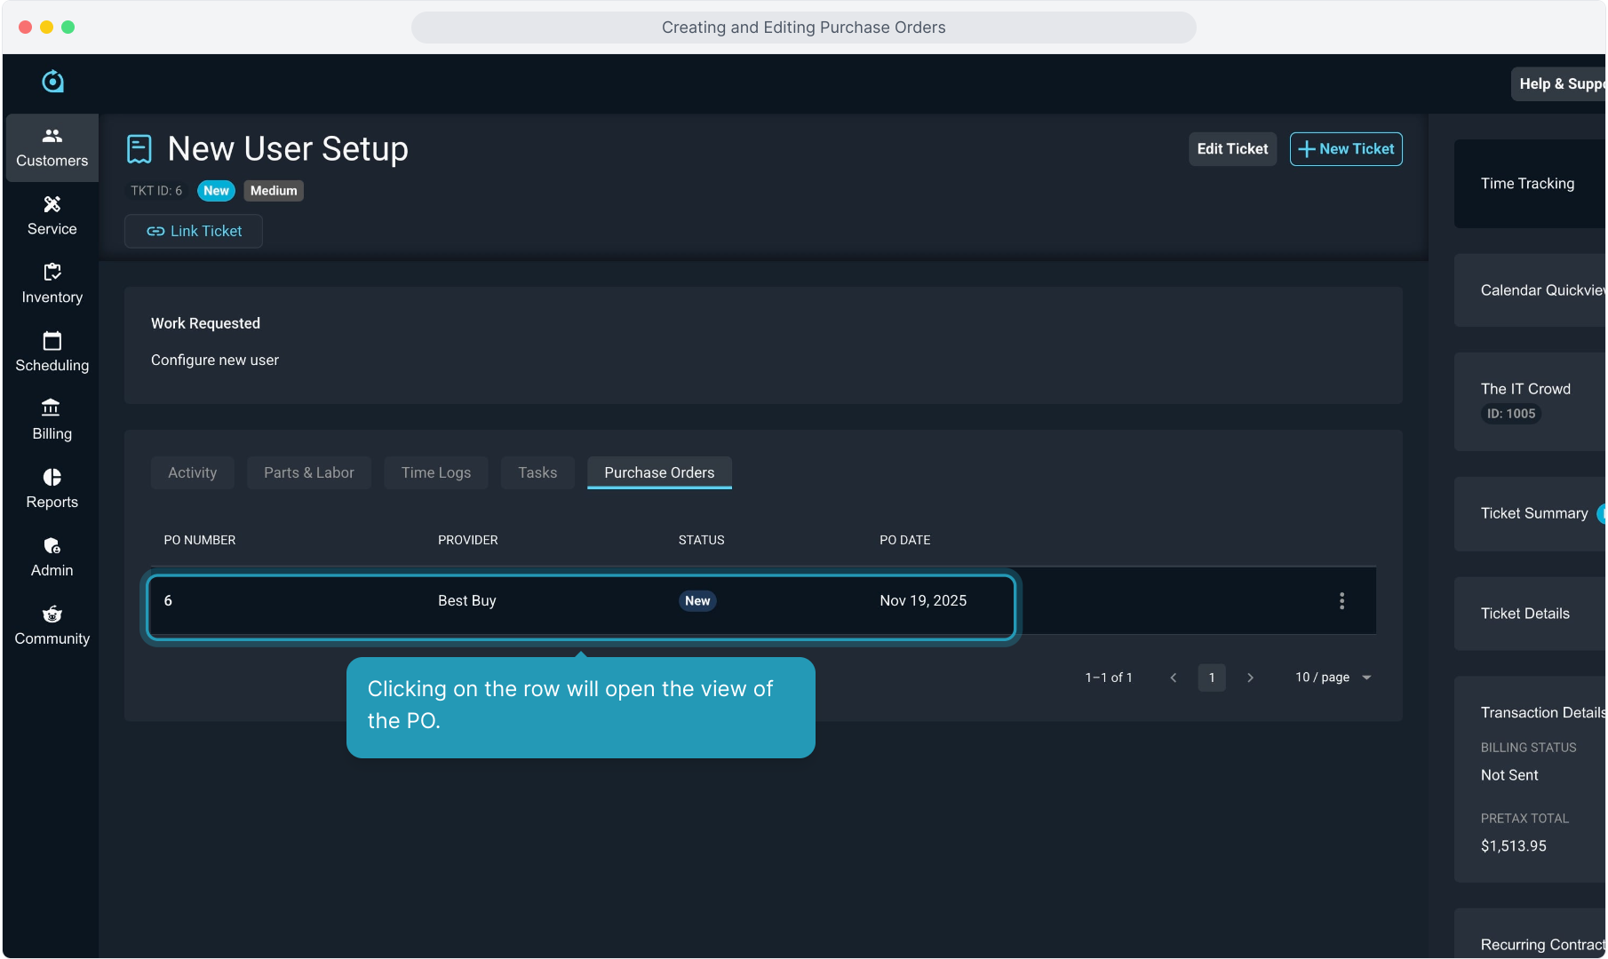1608x959 pixels.
Task: Open the Billing section icon
Action: tap(52, 408)
